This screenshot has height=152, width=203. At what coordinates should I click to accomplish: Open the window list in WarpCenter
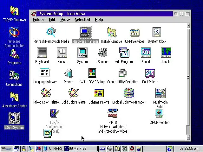16,149
